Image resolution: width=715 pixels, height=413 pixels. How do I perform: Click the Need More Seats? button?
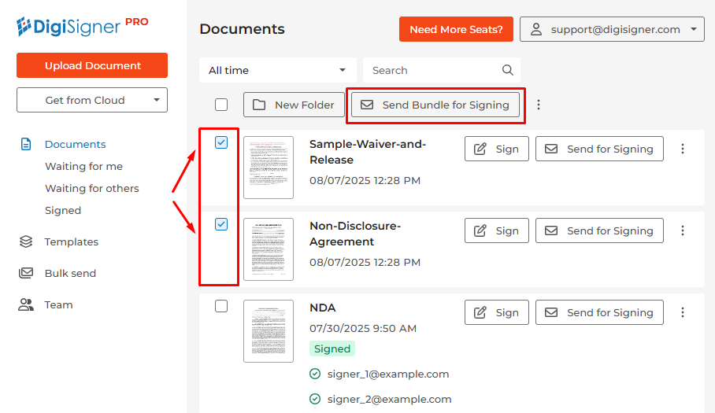456,29
